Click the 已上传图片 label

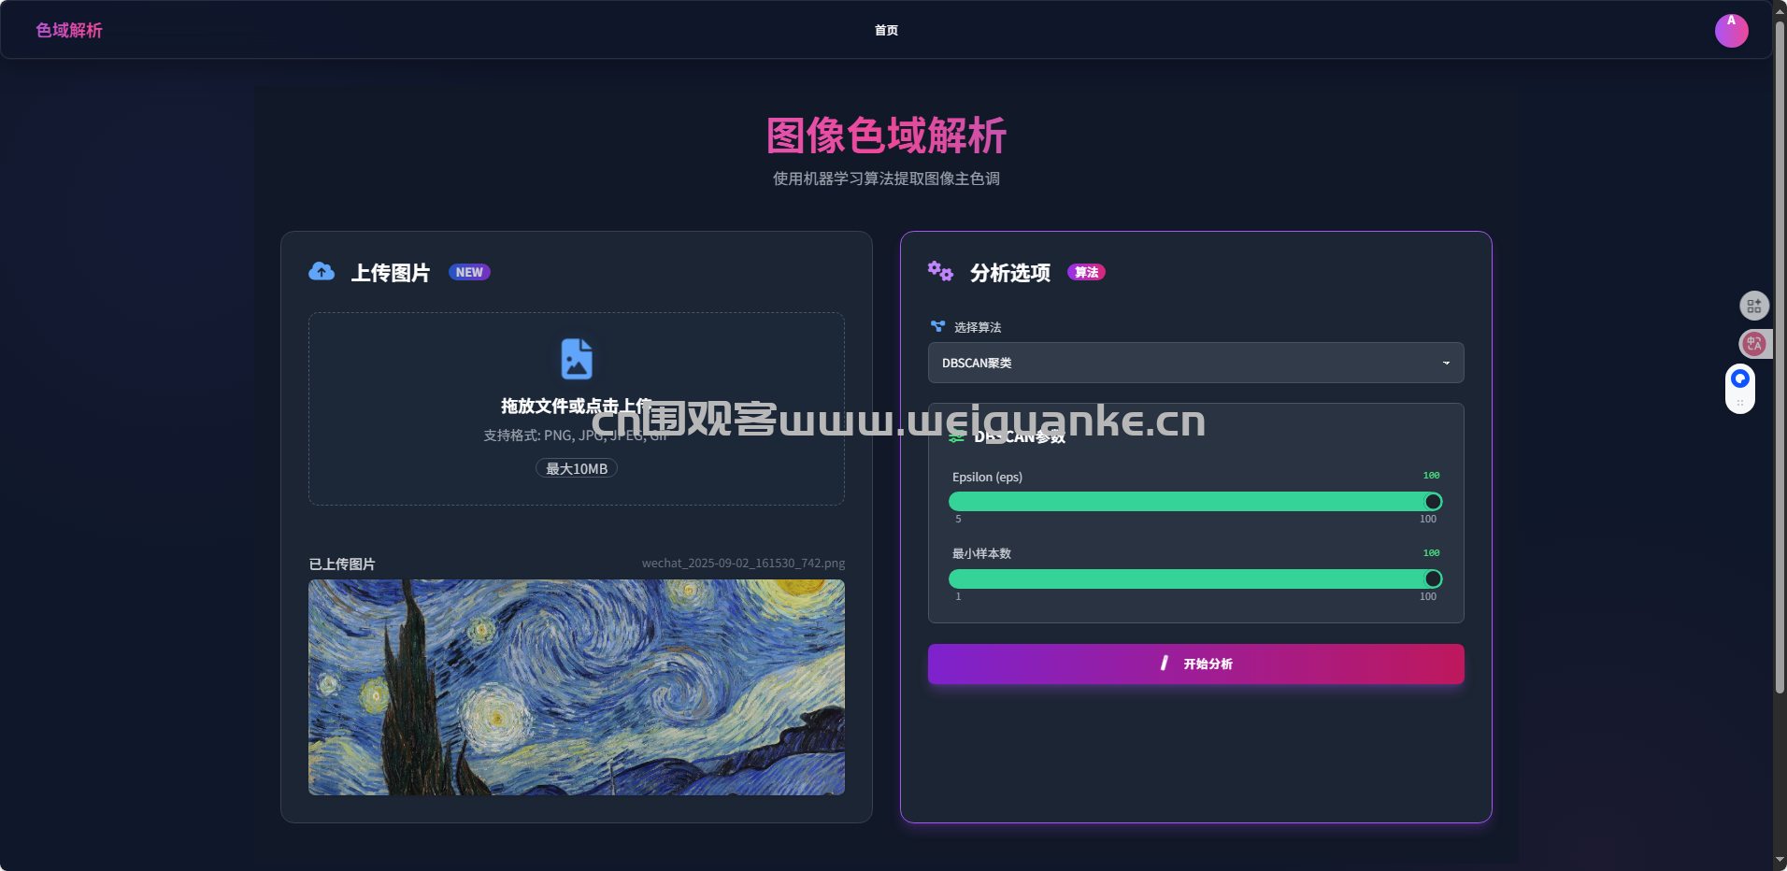(342, 564)
